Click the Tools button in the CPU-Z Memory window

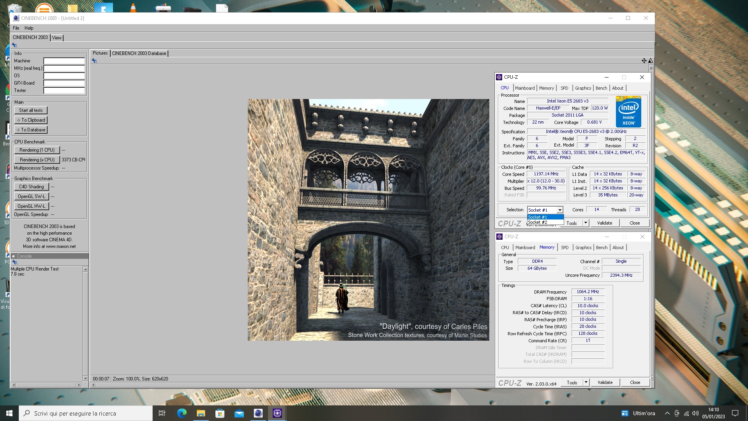(572, 382)
